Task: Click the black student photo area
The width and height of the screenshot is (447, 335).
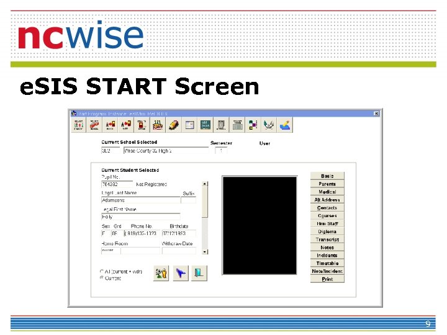Action: pyautogui.click(x=260, y=225)
